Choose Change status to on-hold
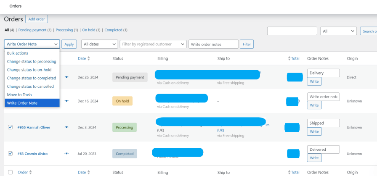The width and height of the screenshot is (377, 176). point(32,70)
